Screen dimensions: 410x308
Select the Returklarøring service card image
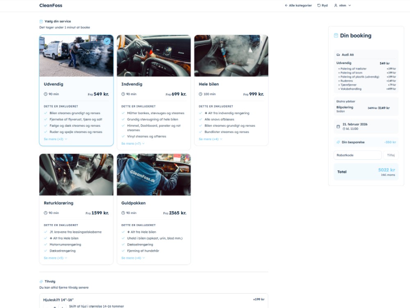(x=76, y=175)
